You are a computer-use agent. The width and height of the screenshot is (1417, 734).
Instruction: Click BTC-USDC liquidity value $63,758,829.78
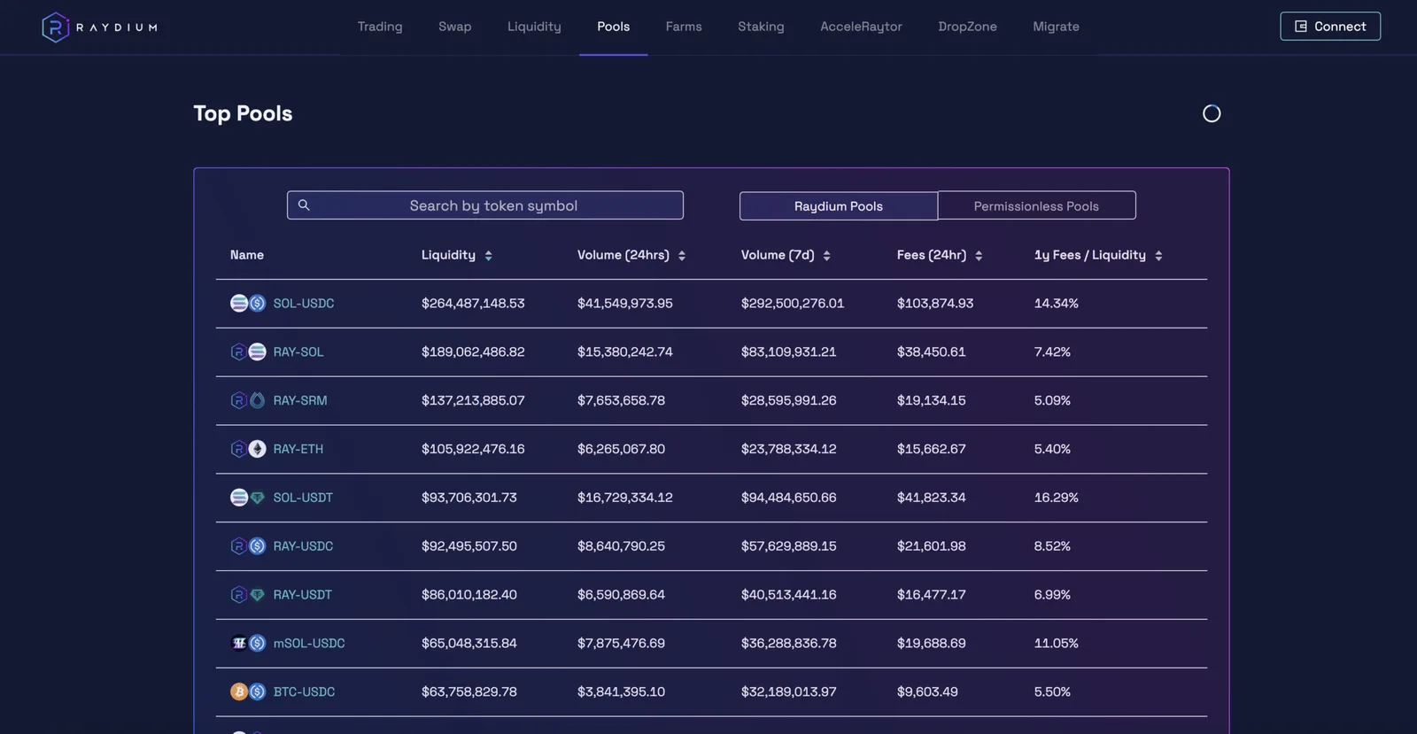tap(469, 692)
